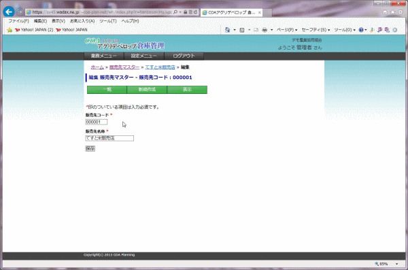Screen dimensions: 408x270
Task: Click the browser forward arrow button
Action: [x=20, y=12]
